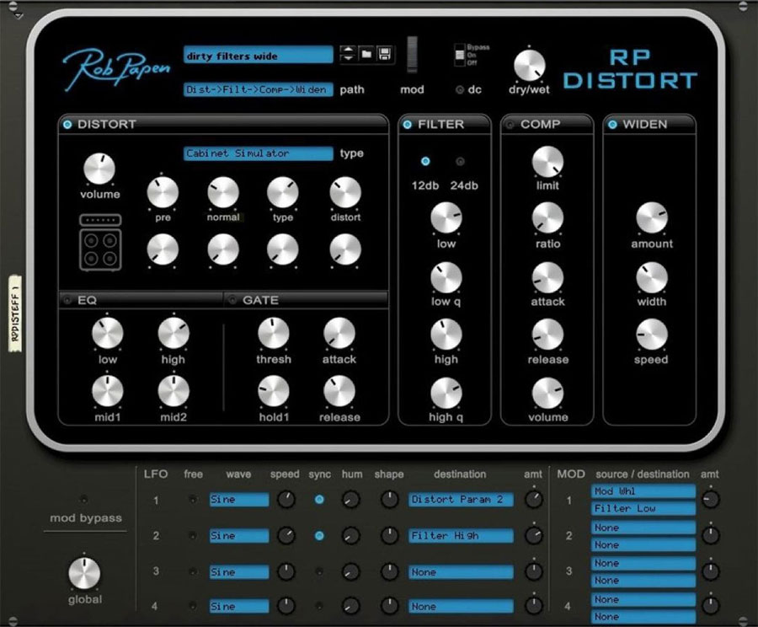Toggle LFO 2 free LED
758x627 pixels.
click(192, 536)
